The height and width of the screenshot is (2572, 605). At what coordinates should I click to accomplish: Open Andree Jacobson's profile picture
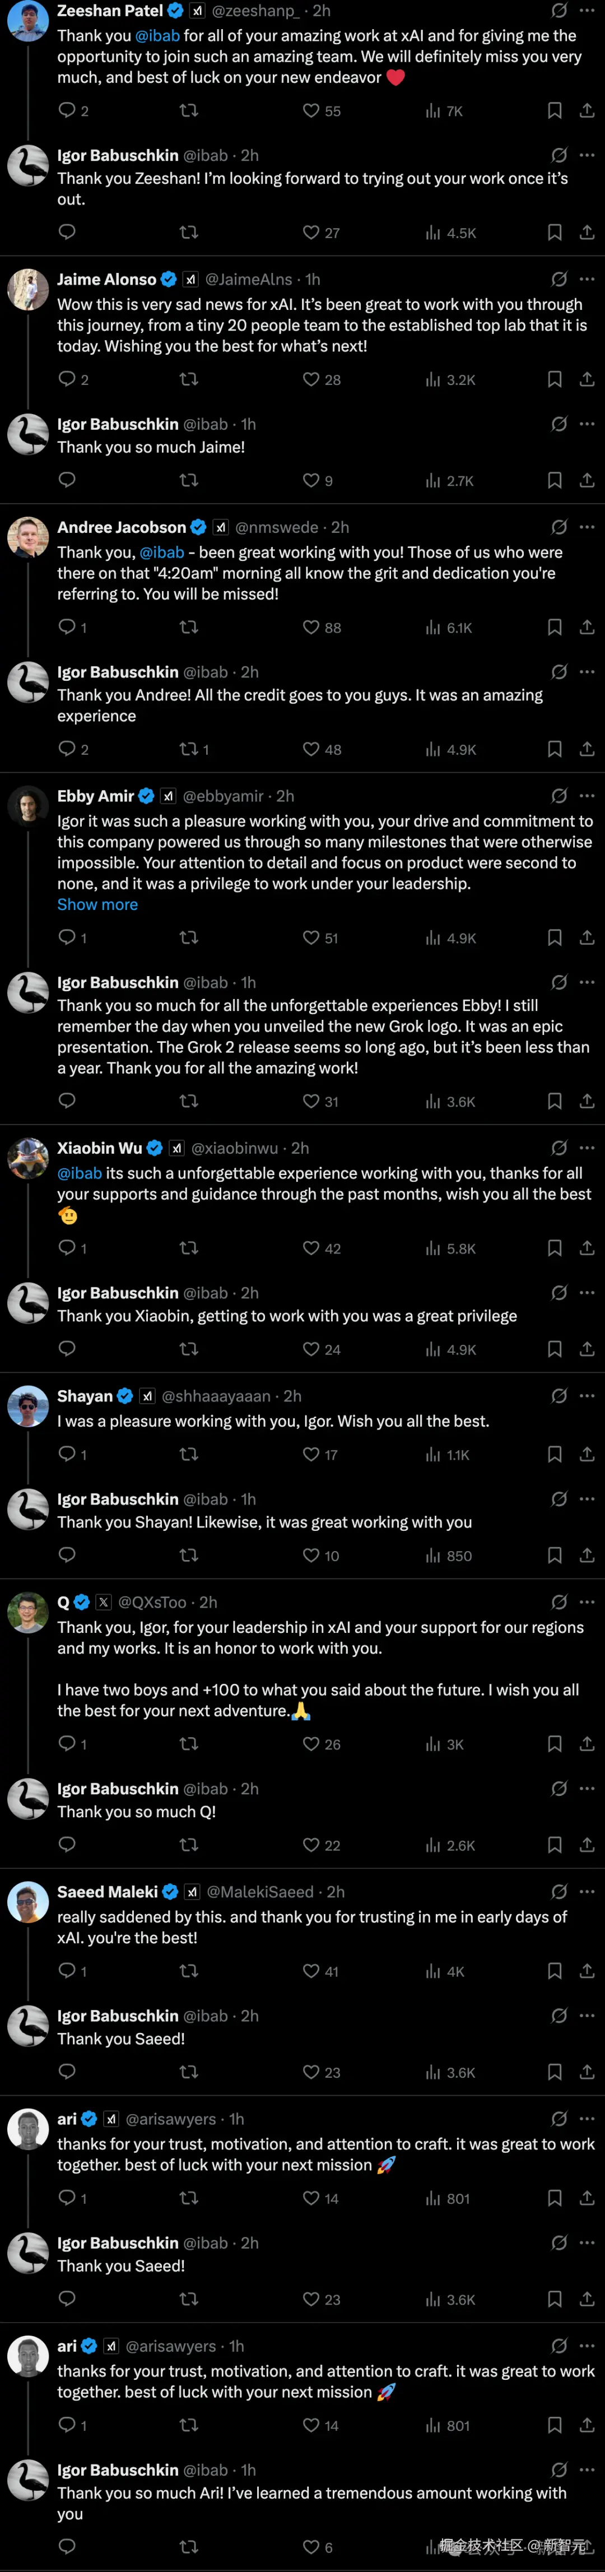tap(28, 537)
